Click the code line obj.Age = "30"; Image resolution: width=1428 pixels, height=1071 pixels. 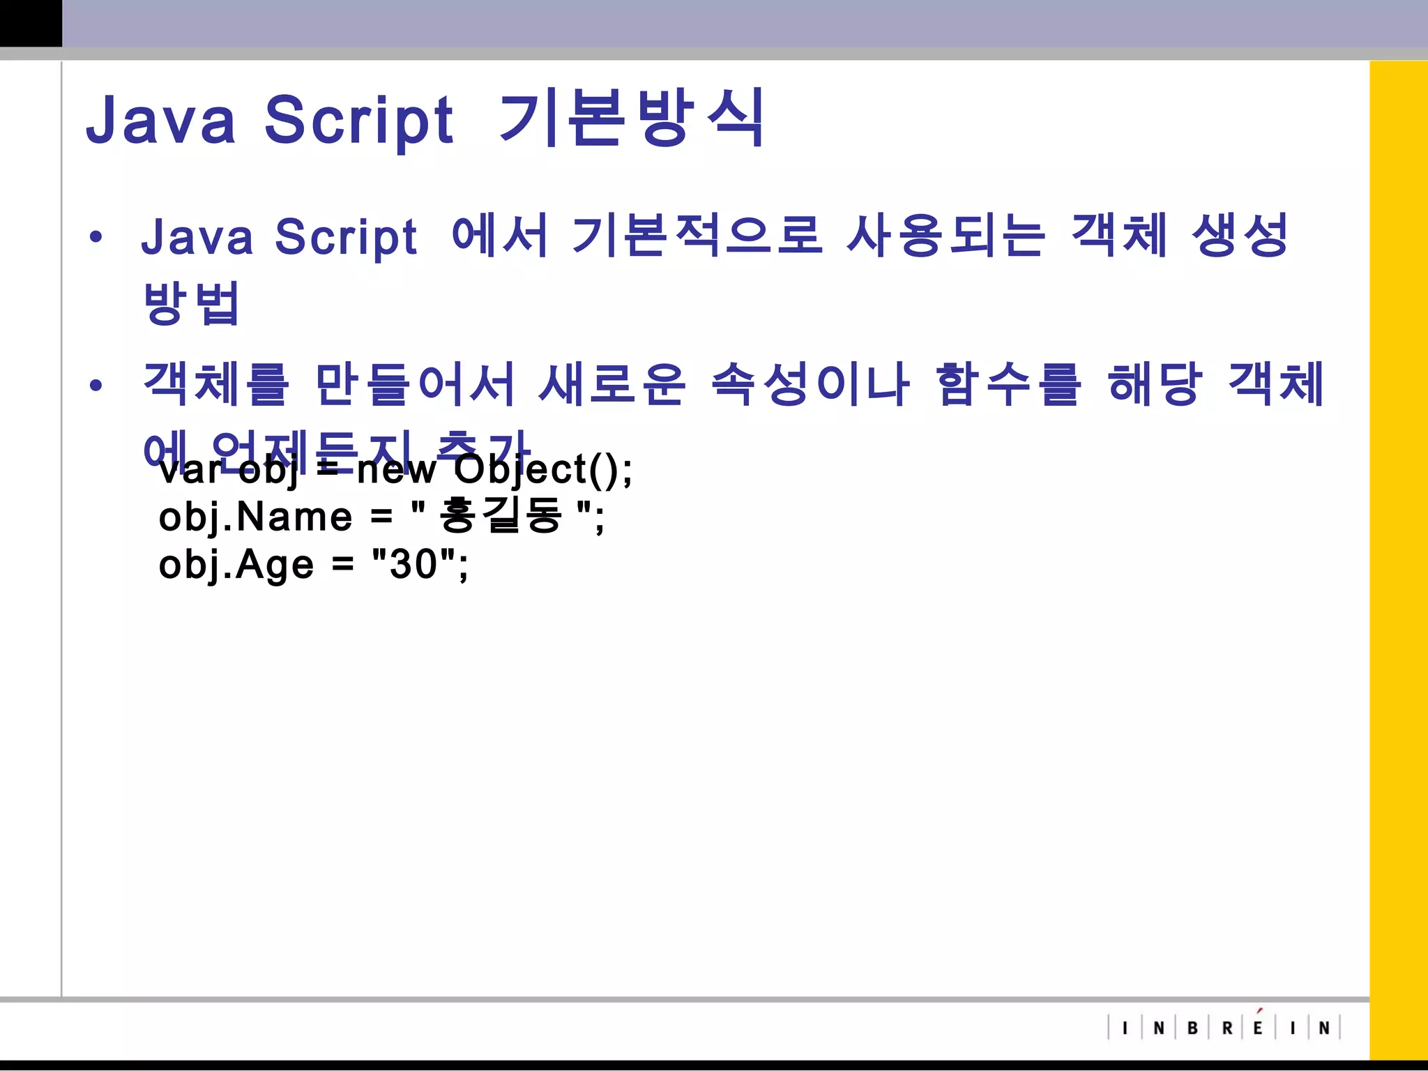point(313,564)
